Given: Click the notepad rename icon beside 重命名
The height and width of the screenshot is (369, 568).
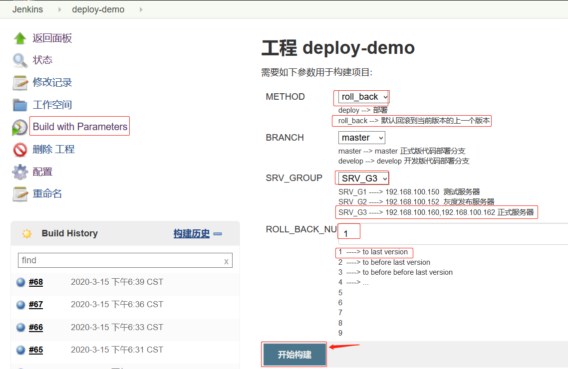Looking at the screenshot, I should 20,194.
